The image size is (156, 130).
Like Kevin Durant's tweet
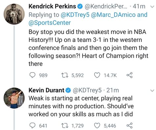pos(97,125)
